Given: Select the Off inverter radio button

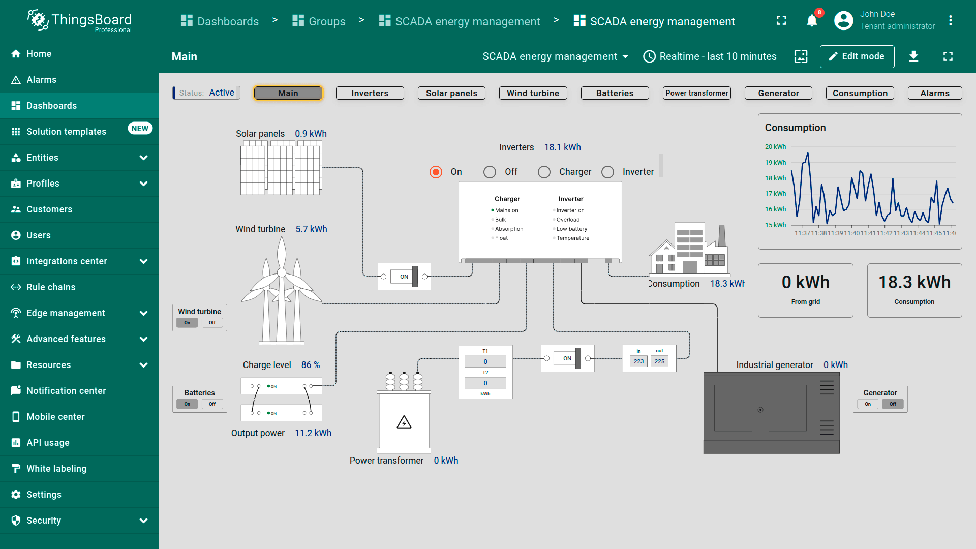Looking at the screenshot, I should point(490,172).
